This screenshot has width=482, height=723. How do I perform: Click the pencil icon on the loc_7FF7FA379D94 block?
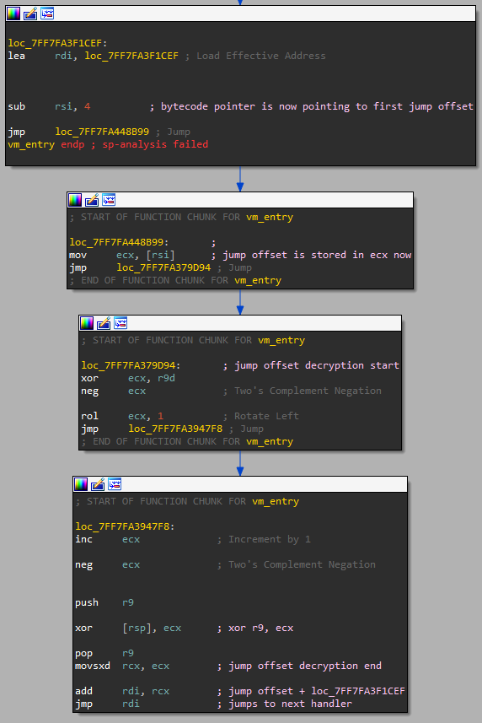104,323
